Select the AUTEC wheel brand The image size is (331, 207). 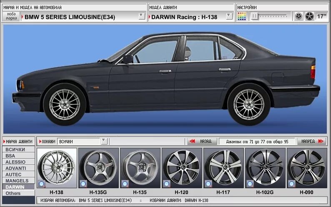coord(19,175)
